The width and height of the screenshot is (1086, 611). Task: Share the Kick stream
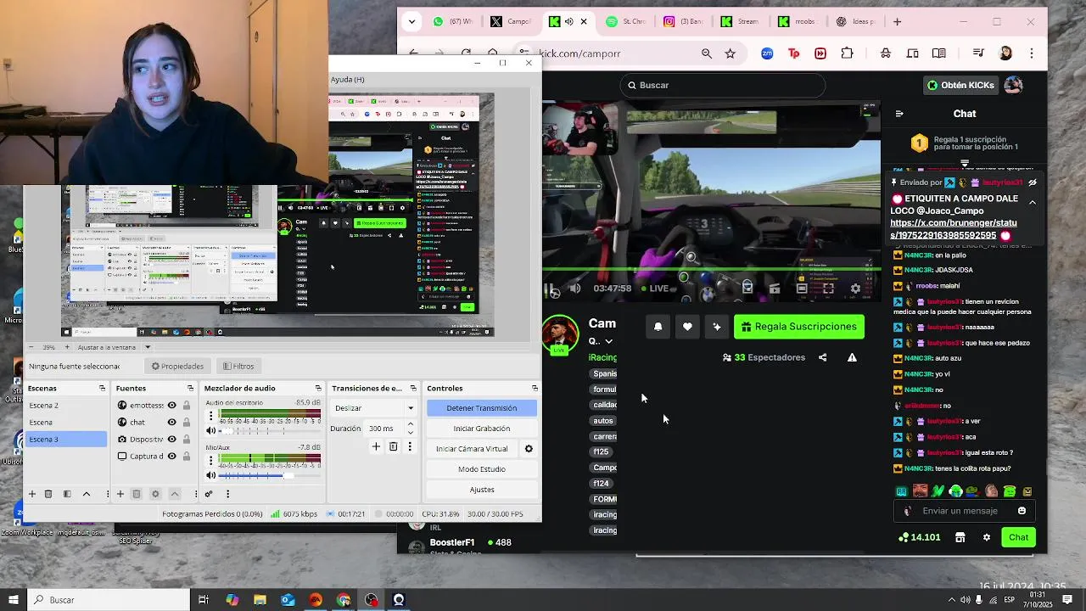pyautogui.click(x=822, y=357)
